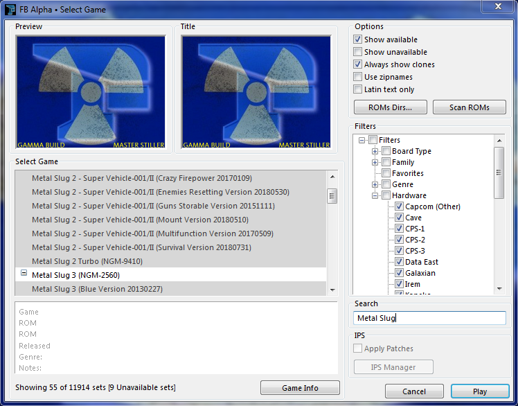Open Game Info
The width and height of the screenshot is (518, 406).
(x=300, y=388)
